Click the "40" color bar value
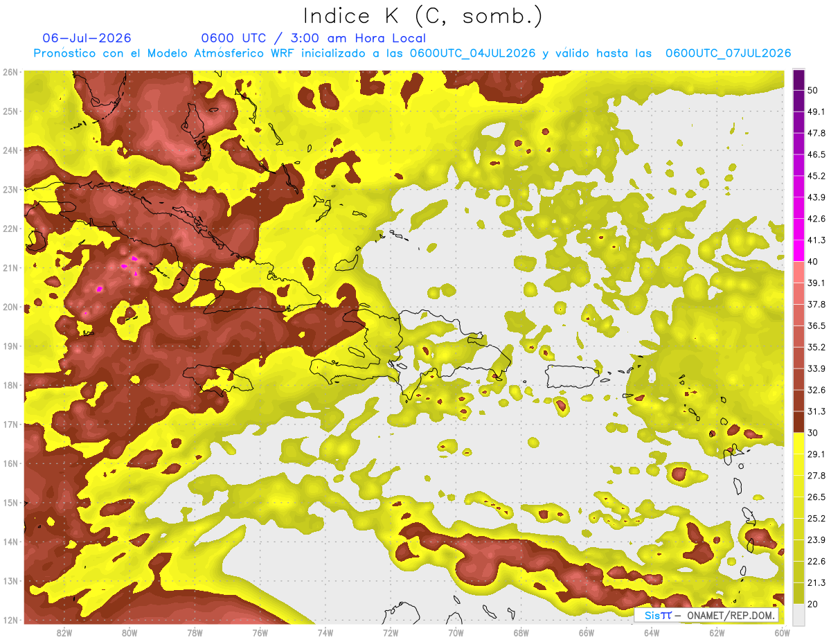 click(x=813, y=262)
